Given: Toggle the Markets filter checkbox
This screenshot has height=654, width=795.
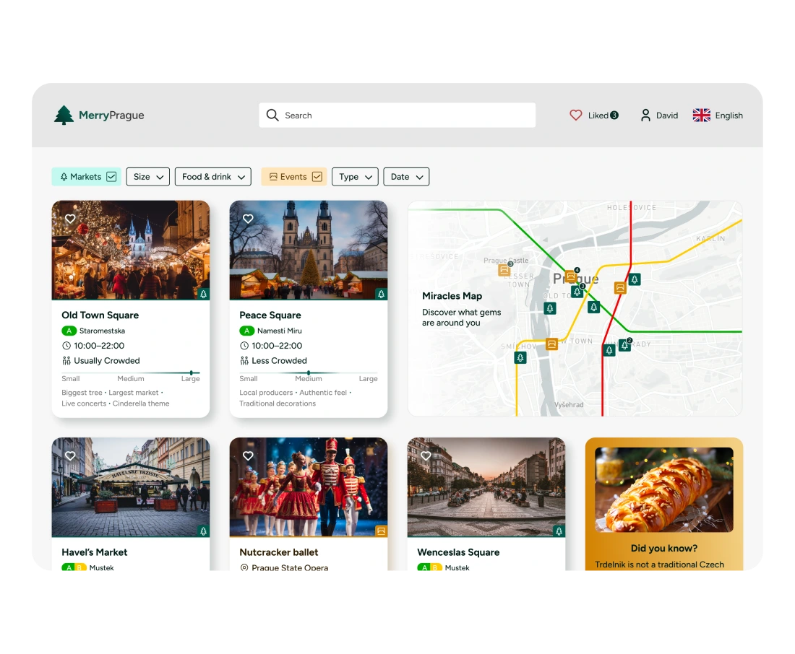Looking at the screenshot, I should [x=111, y=177].
